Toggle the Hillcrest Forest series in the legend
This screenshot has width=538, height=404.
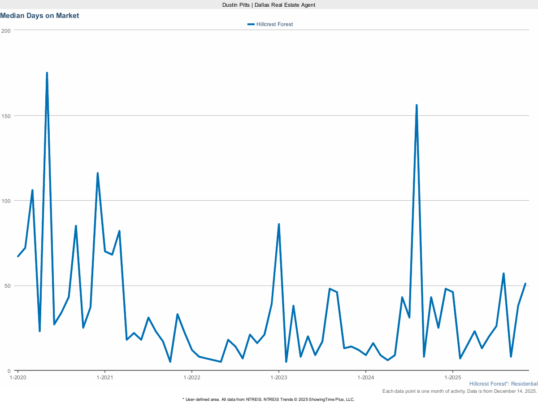point(274,24)
